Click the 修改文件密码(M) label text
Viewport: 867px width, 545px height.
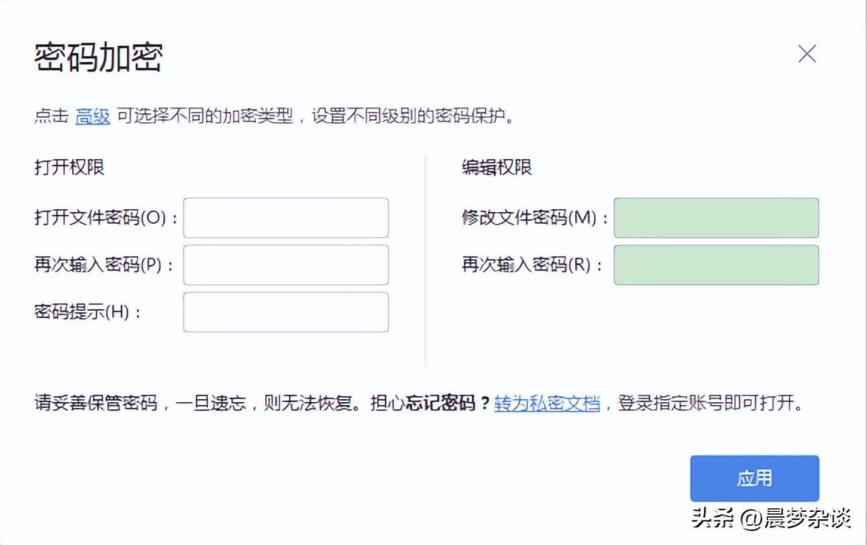coord(534,218)
